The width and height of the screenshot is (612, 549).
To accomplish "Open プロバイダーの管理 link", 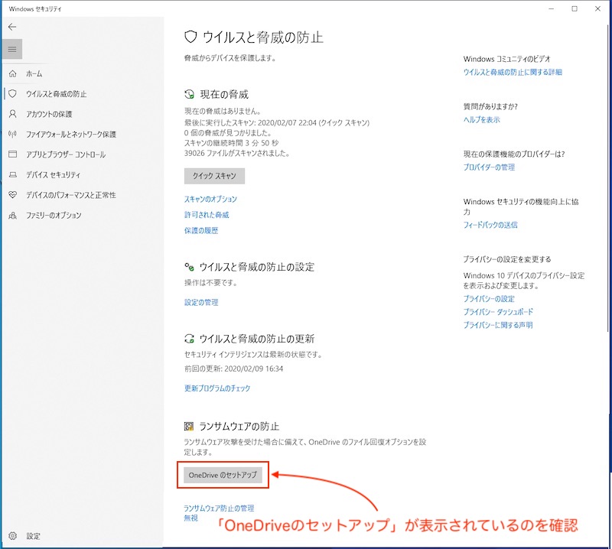I will (x=489, y=167).
